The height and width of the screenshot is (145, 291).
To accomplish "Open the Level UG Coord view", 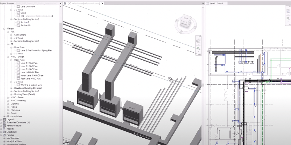I will tap(28, 7).
